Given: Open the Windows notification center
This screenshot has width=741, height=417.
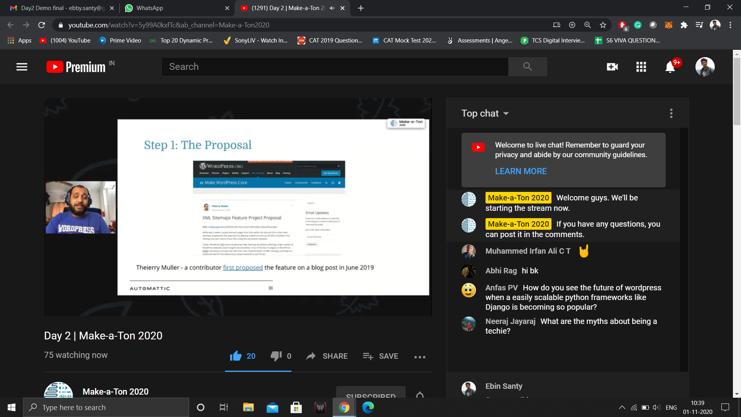Looking at the screenshot, I should [x=725, y=407].
